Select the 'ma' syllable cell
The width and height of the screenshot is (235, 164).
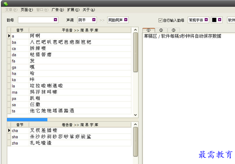pyautogui.click(x=20, y=92)
